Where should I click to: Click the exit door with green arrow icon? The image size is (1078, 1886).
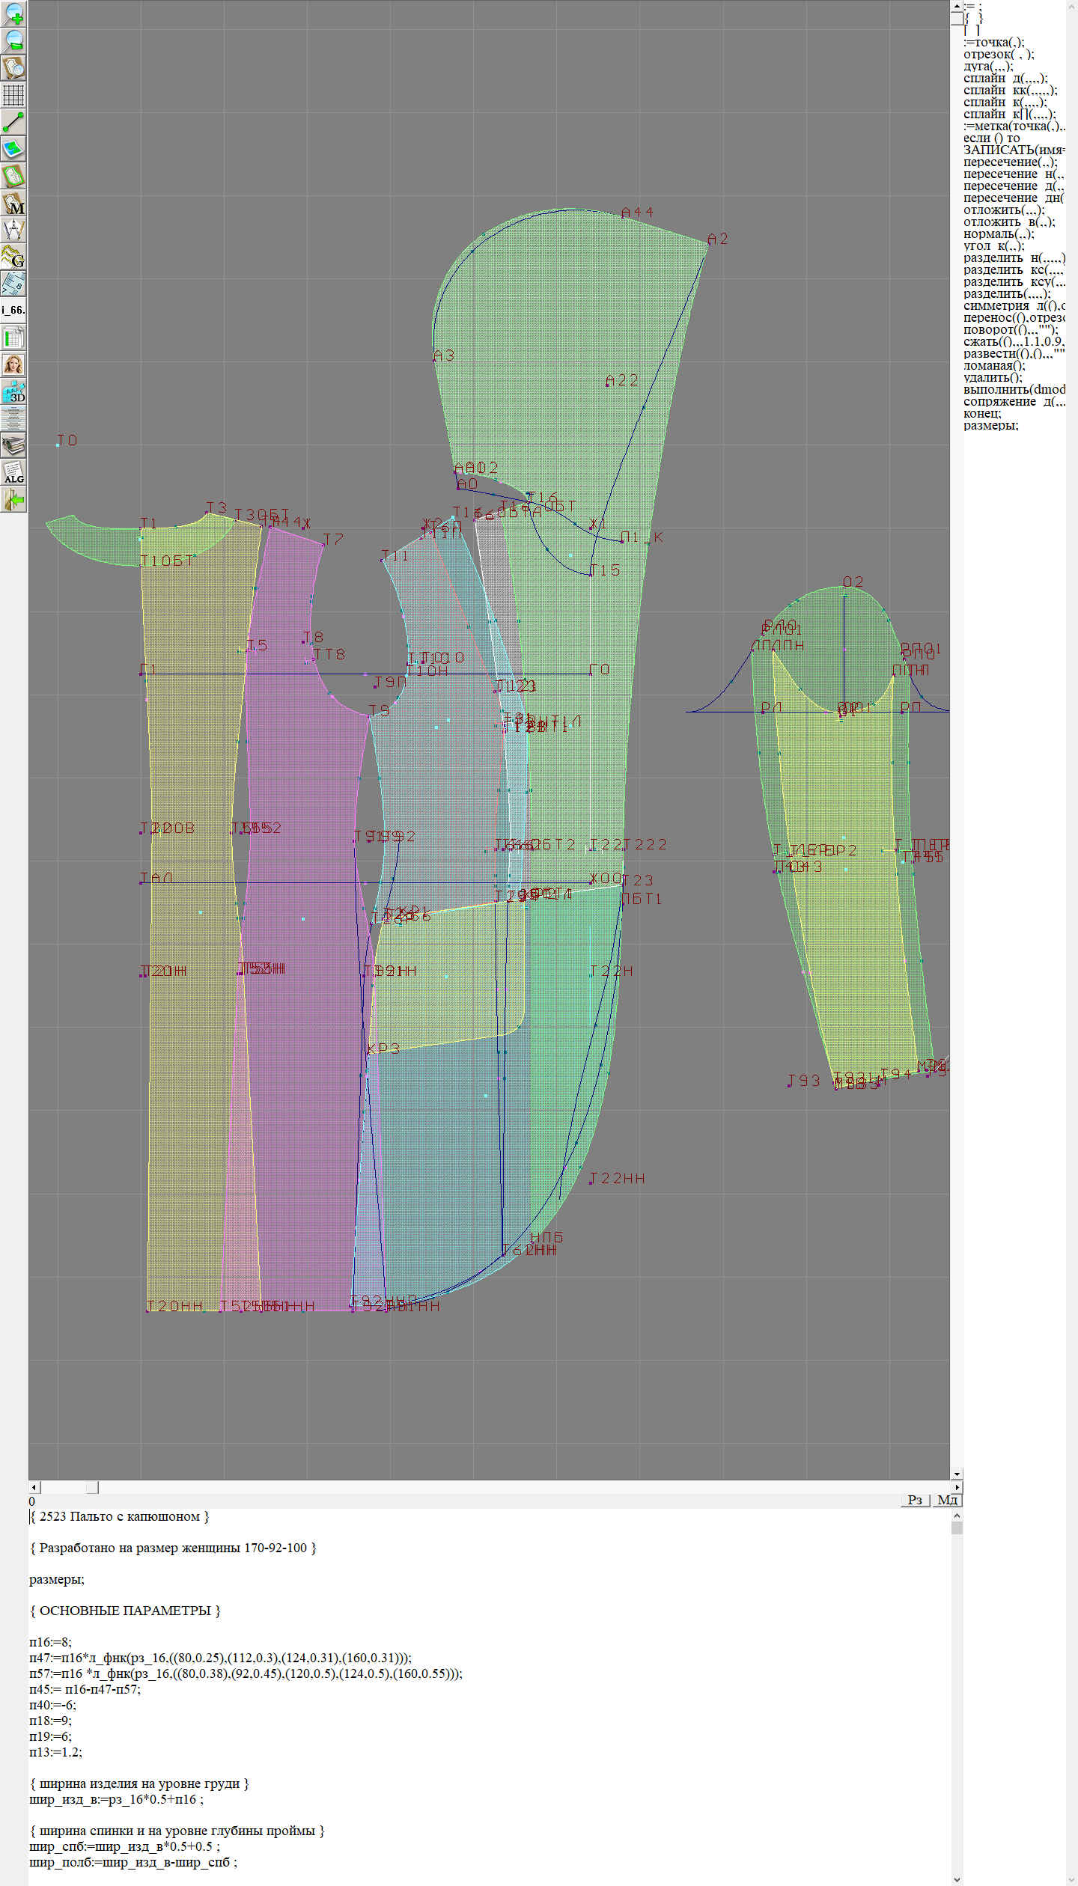(x=13, y=499)
